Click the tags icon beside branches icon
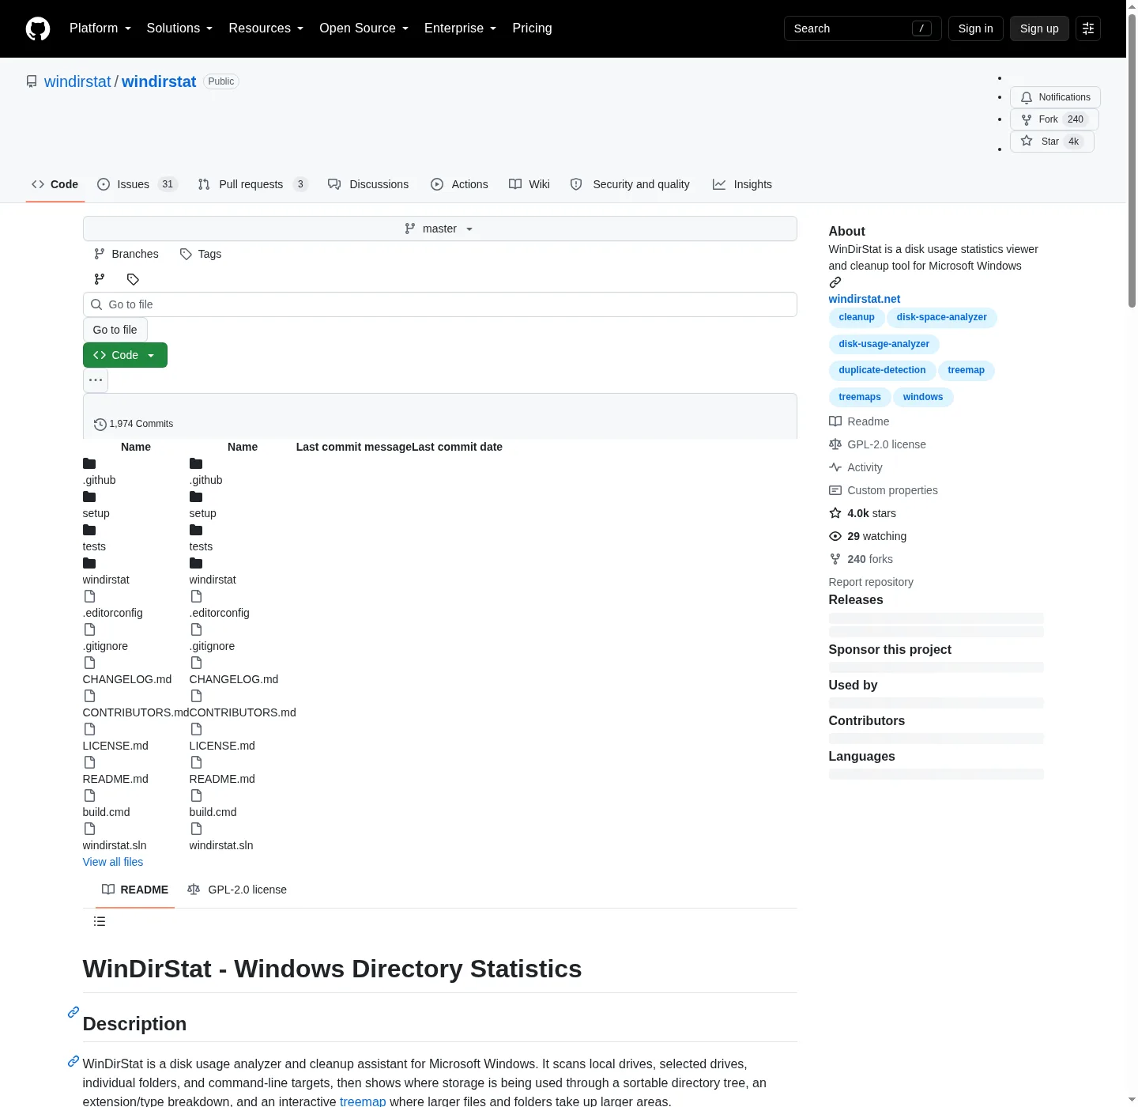 click(133, 279)
